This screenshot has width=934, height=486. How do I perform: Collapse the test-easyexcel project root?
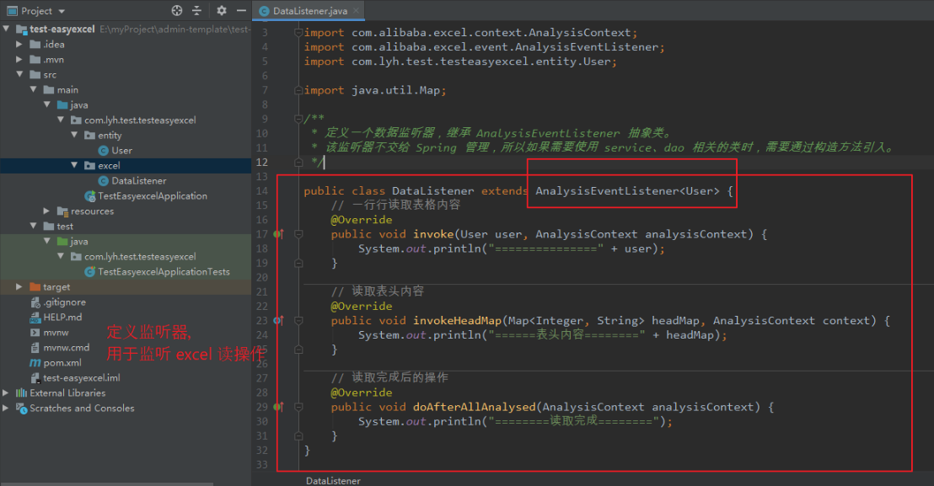(x=6, y=29)
